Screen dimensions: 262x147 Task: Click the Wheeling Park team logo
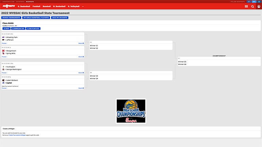pos(3,37)
